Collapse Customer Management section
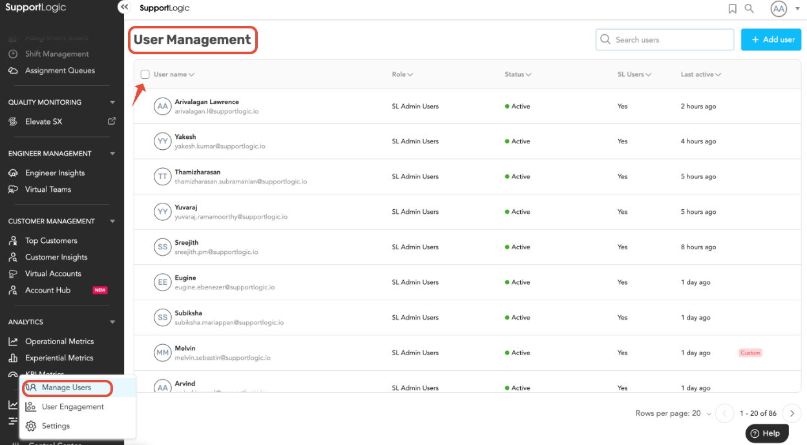 coord(112,221)
